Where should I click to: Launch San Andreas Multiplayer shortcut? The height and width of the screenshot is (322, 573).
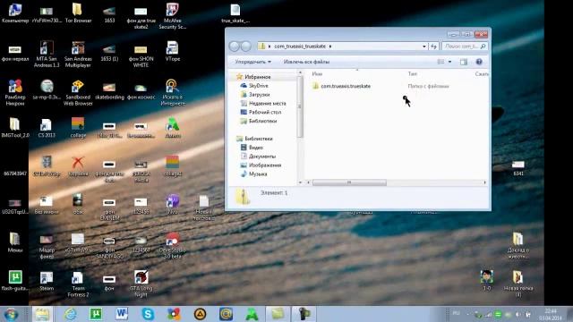point(78,54)
